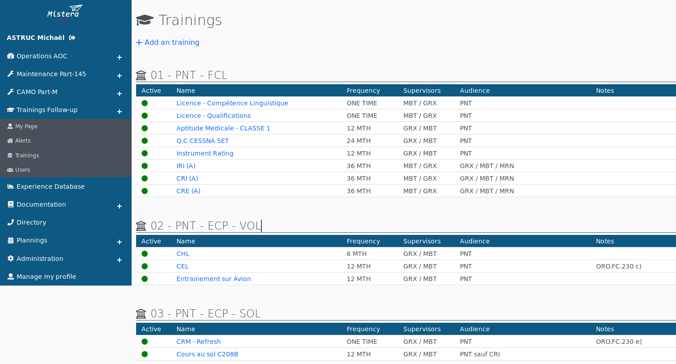The height and width of the screenshot is (364, 676).
Task: Click the Trainings page title
Action: (x=190, y=20)
